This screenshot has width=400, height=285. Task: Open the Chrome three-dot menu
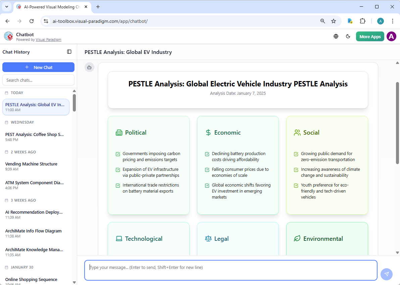393,21
